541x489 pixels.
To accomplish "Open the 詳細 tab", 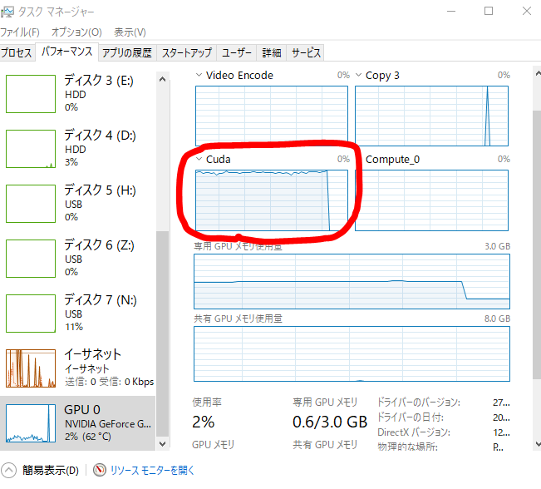I will [272, 53].
